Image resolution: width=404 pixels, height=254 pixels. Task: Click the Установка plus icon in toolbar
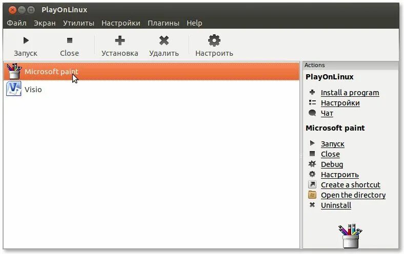[120, 40]
